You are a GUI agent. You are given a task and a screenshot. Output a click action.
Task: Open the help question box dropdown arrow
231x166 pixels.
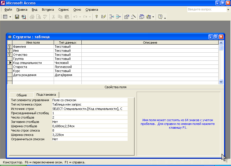(x=228, y=10)
